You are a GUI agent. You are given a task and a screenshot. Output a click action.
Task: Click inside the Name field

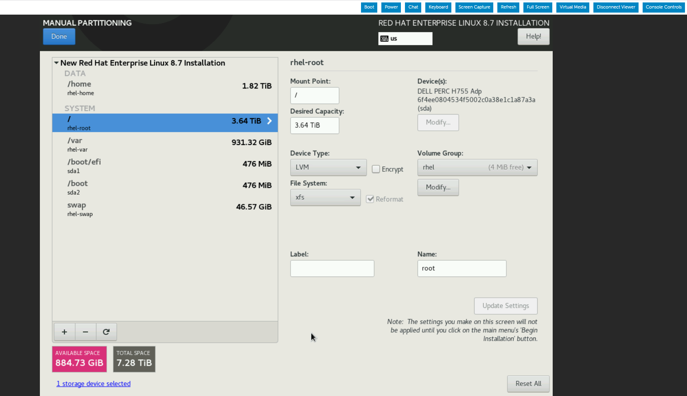click(462, 268)
